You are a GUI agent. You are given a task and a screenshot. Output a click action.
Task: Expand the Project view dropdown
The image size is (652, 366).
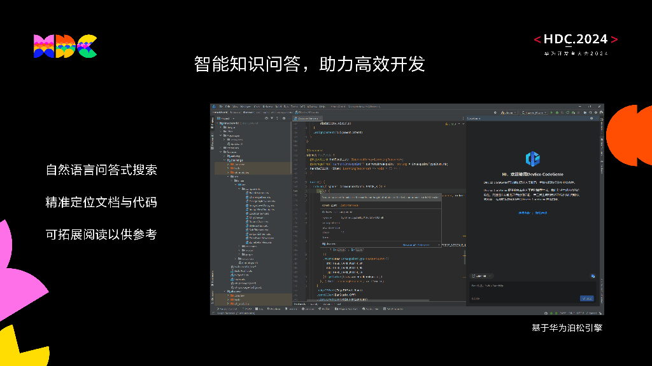click(x=227, y=119)
